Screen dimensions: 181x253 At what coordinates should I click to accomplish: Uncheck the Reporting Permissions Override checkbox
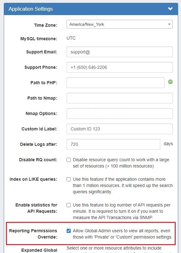click(69, 231)
